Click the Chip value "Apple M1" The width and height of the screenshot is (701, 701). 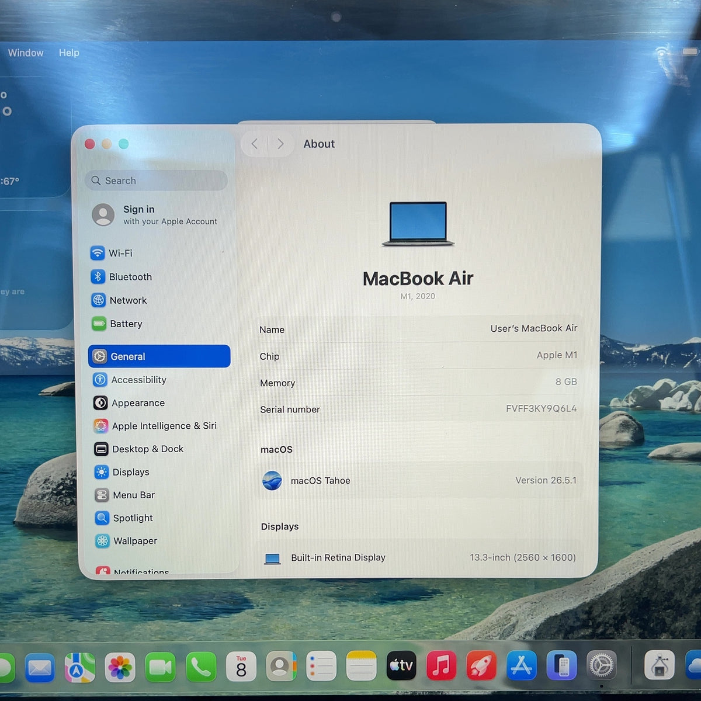557,355
